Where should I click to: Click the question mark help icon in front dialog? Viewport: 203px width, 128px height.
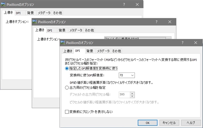point(182,43)
